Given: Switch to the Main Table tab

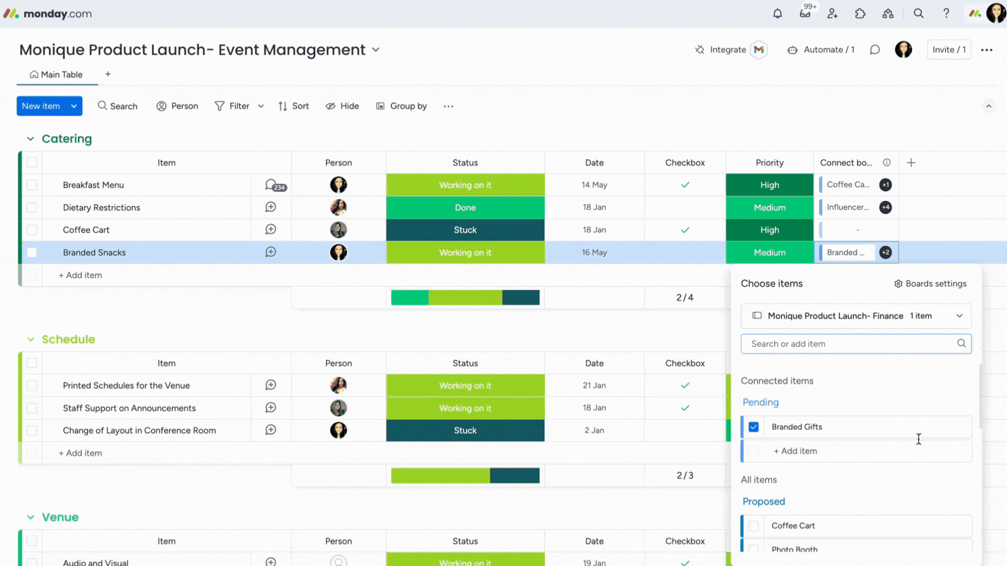Looking at the screenshot, I should pyautogui.click(x=57, y=74).
